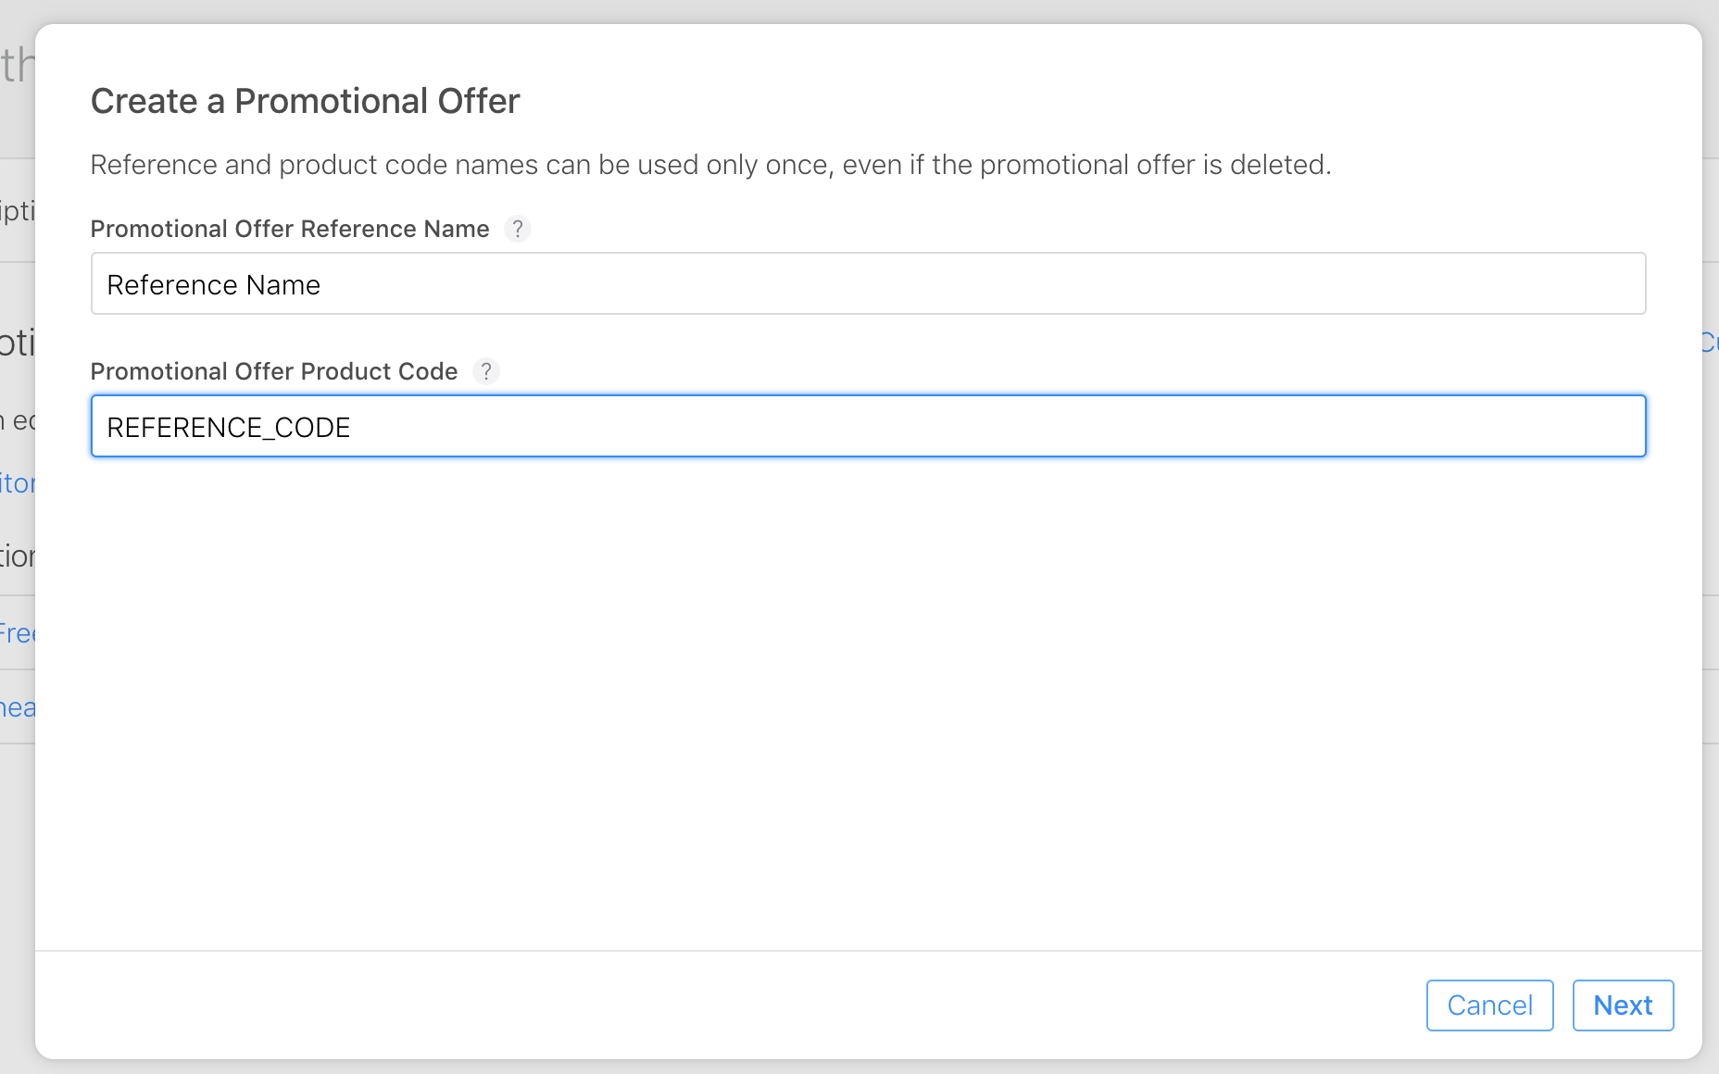Click the partially hidden blue 'Fre' link
The width and height of the screenshot is (1719, 1074).
tap(17, 634)
